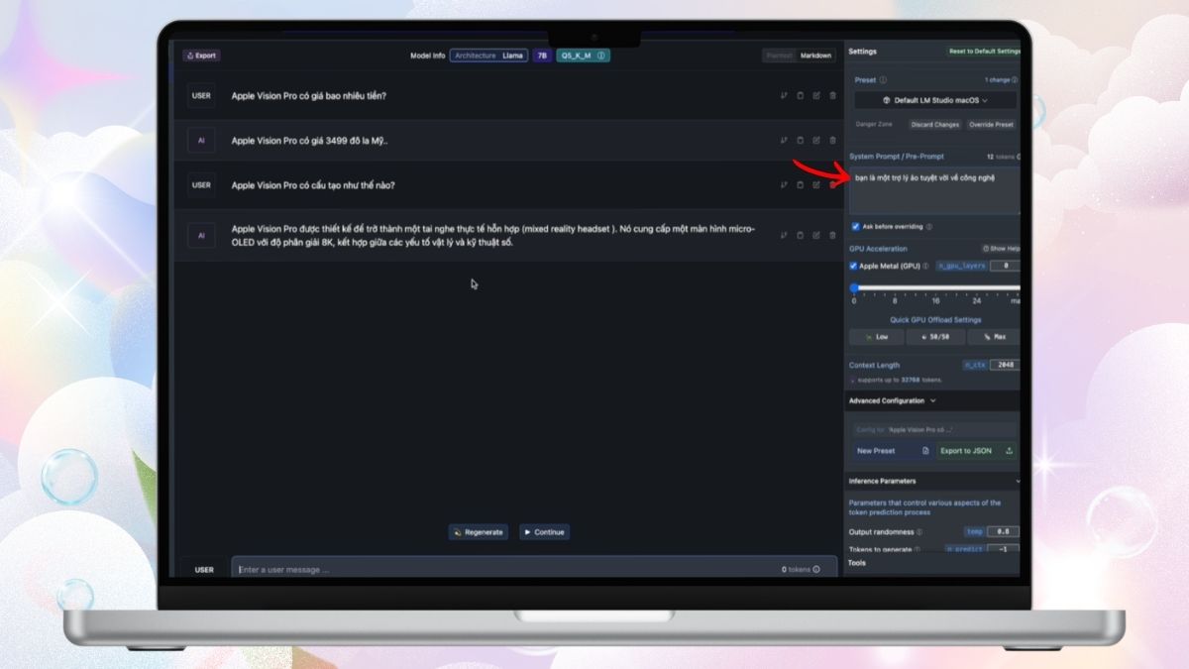Click Discard Changes in the Danger Zone
Viewport: 1189px width, 669px height.
(935, 125)
